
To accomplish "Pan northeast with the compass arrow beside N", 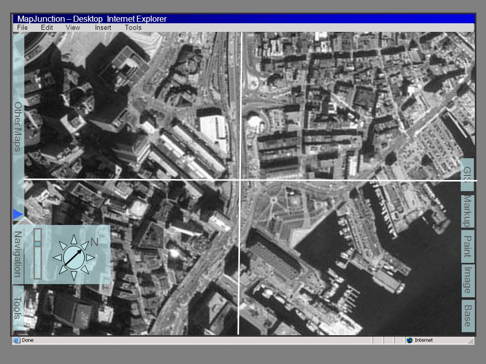I will (x=85, y=246).
